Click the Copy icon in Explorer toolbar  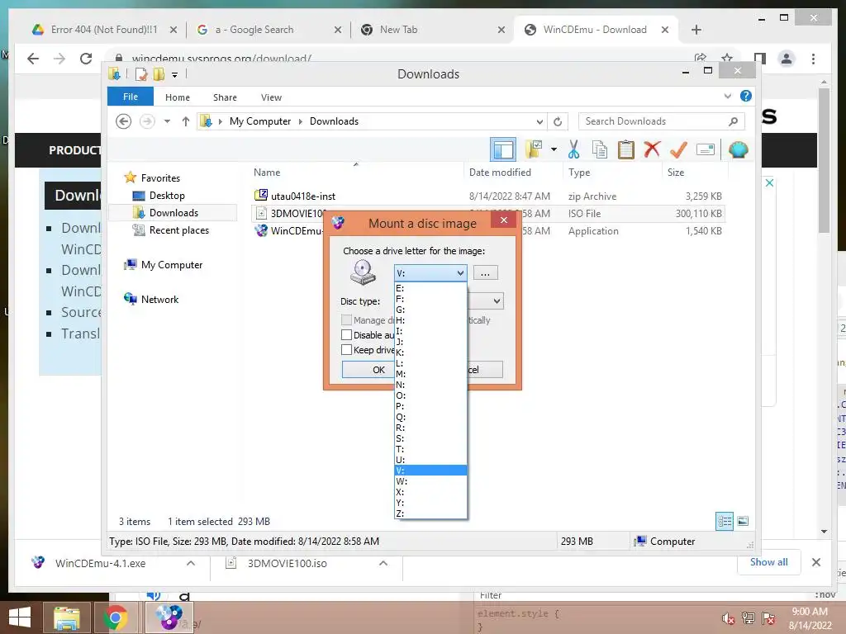click(600, 149)
